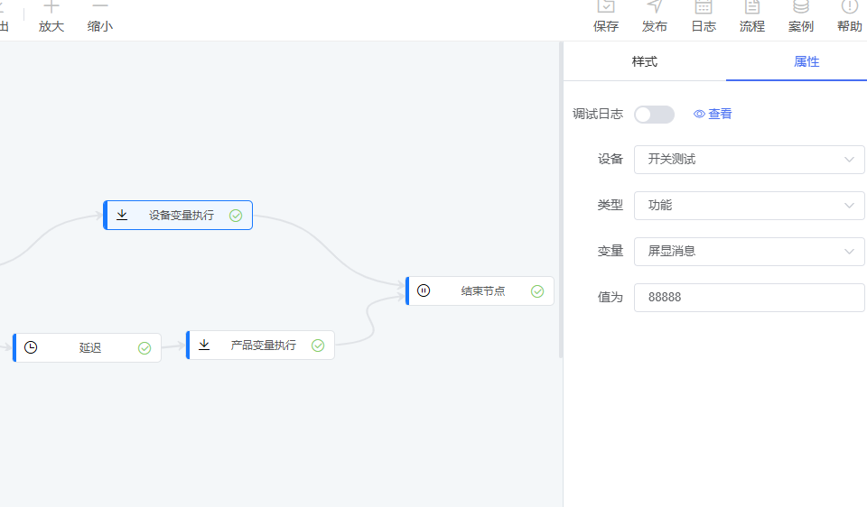Click the 保存 (save) toolbar icon
The width and height of the screenshot is (867, 507).
pos(606,8)
